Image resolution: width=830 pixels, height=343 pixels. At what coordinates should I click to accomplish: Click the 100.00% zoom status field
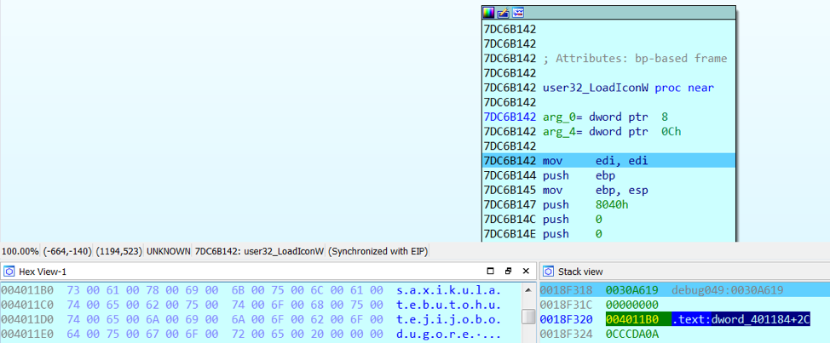(x=20, y=250)
